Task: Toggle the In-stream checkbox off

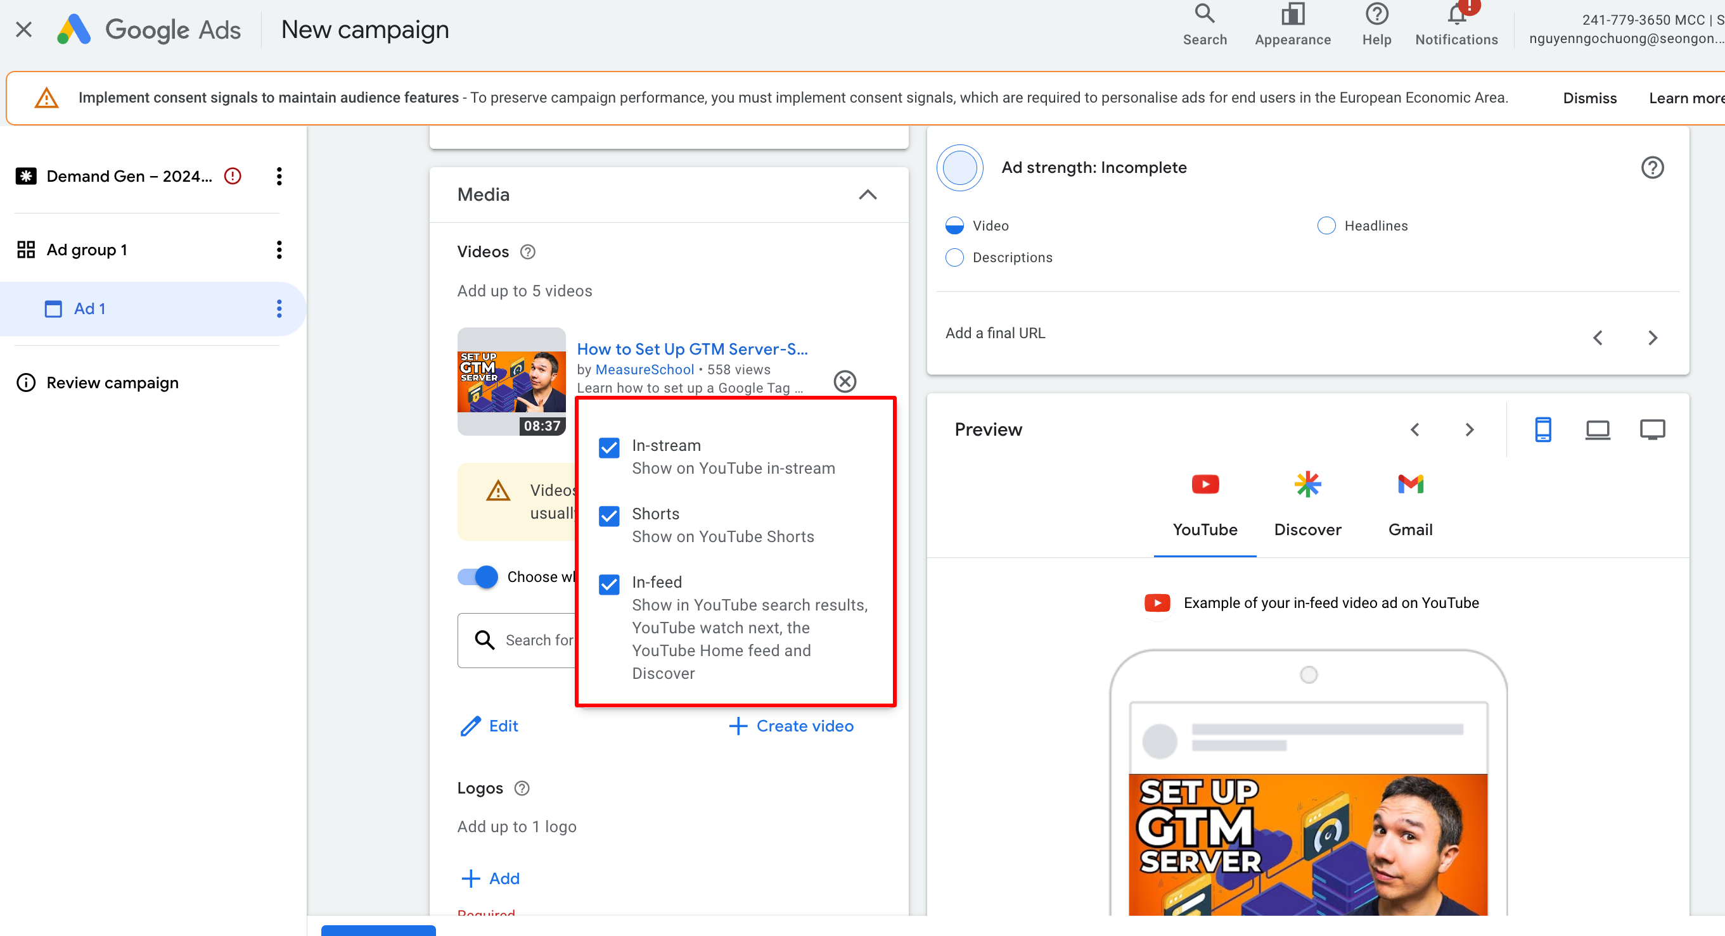Action: pyautogui.click(x=609, y=446)
